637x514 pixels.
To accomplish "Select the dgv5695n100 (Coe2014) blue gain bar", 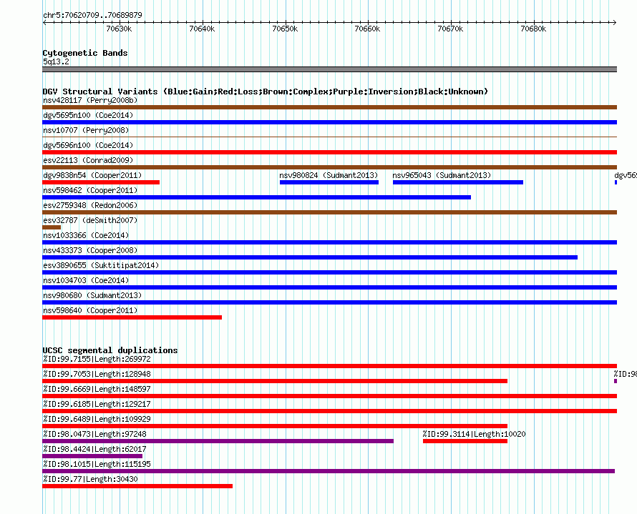I will click(x=329, y=122).
